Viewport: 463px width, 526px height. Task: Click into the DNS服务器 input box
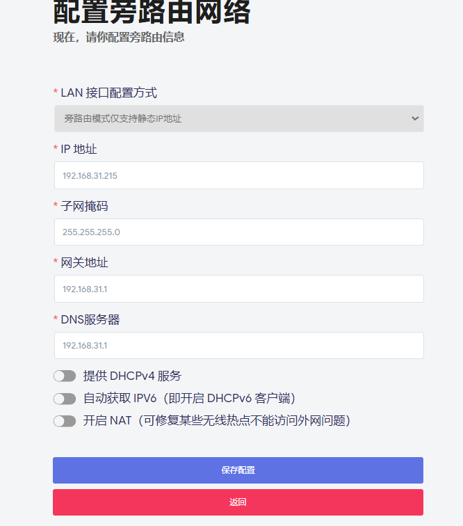point(239,346)
